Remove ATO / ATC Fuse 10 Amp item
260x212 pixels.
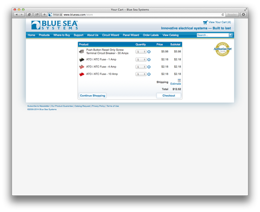149,74
